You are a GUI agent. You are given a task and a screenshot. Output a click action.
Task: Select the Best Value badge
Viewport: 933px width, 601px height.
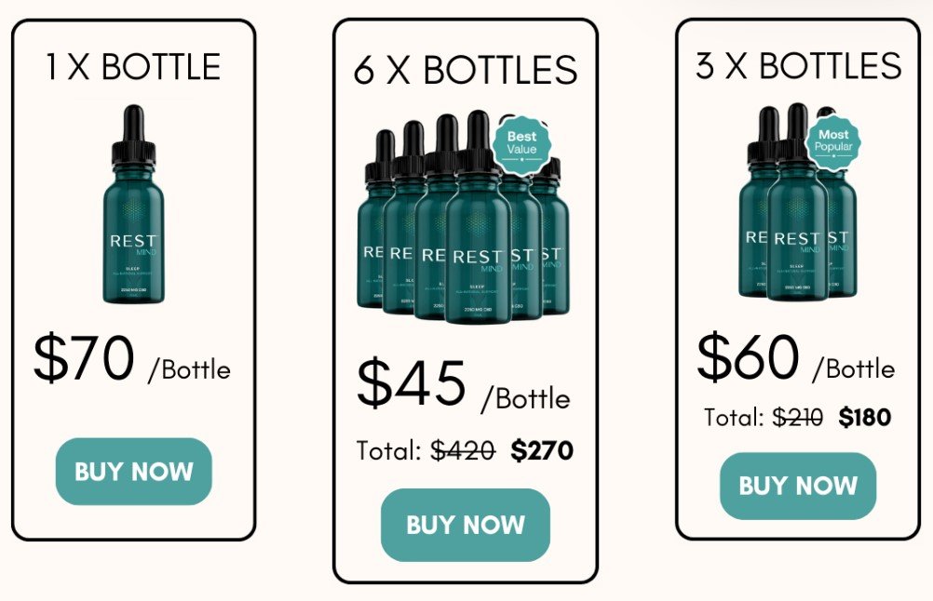[521, 144]
